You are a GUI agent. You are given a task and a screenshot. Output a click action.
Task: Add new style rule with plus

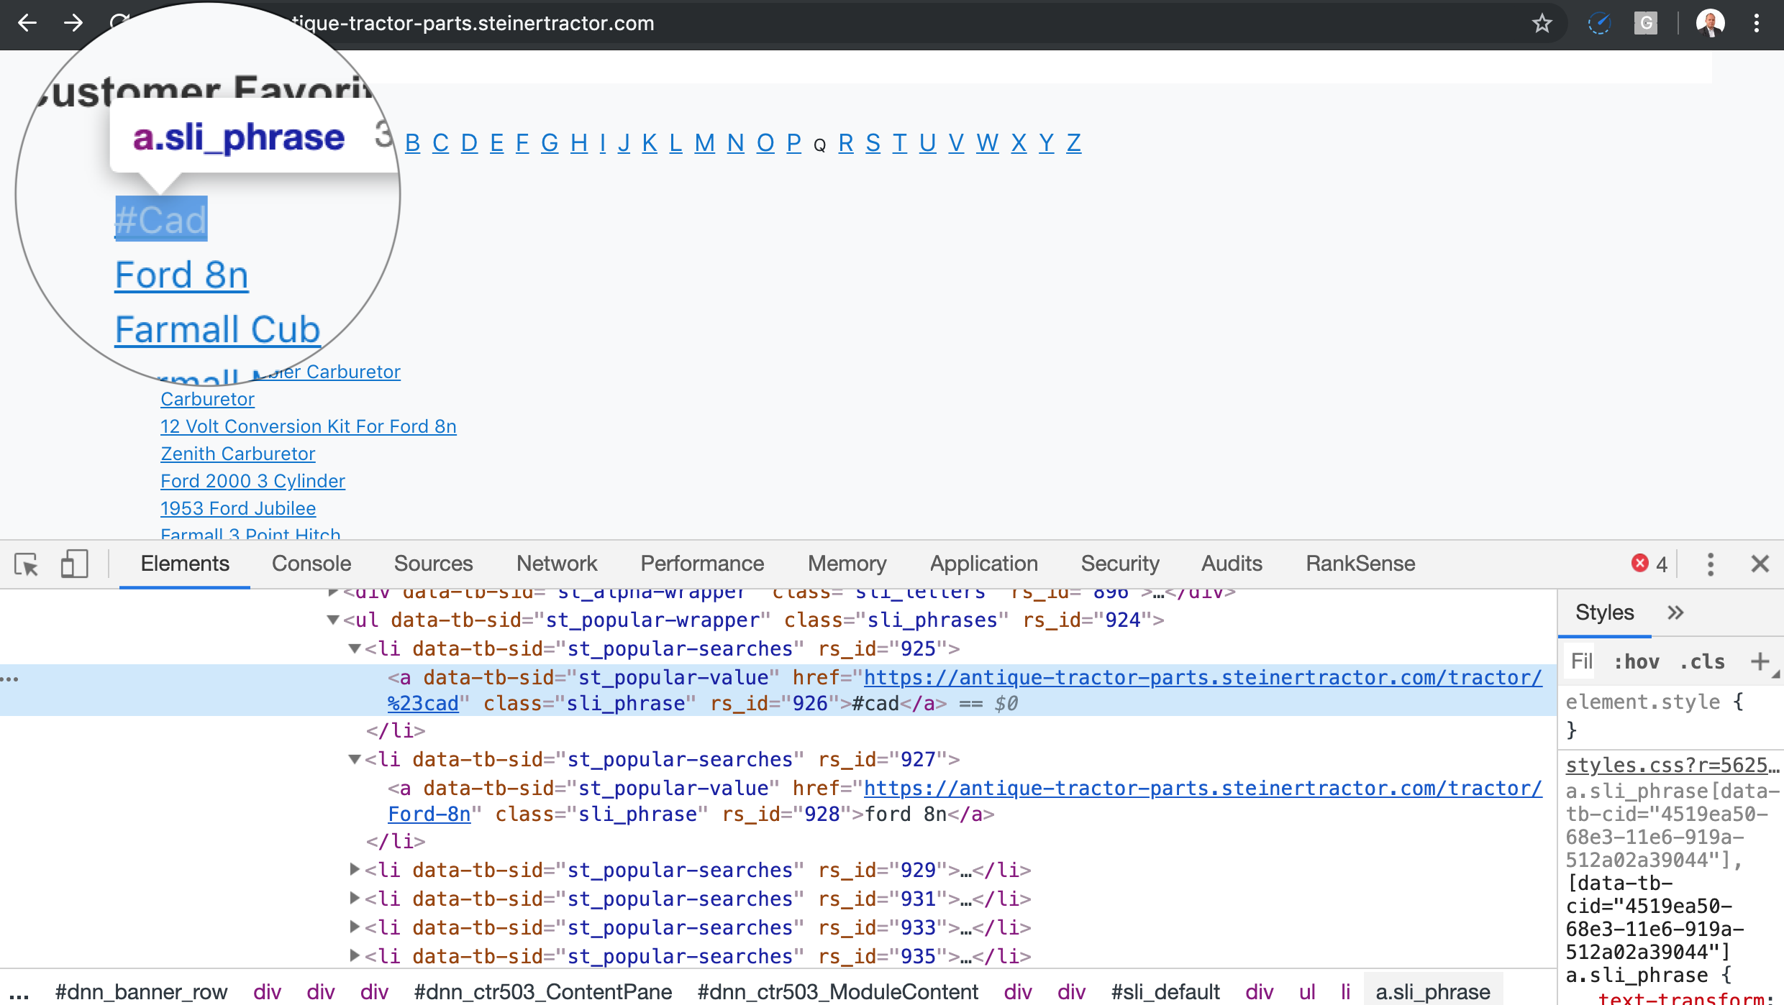(1760, 661)
